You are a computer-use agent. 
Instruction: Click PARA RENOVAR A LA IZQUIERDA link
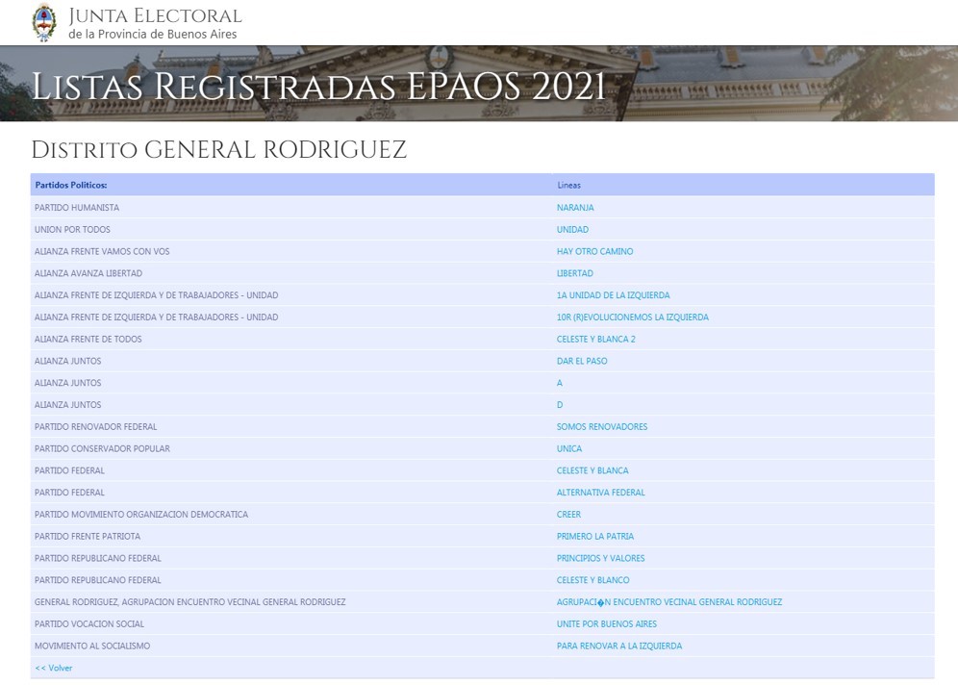click(618, 647)
